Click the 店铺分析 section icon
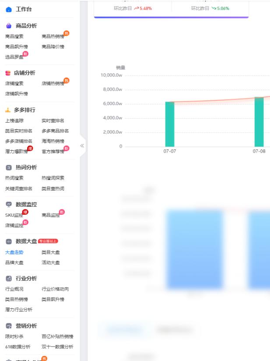The width and height of the screenshot is (270, 361). pos(8,73)
